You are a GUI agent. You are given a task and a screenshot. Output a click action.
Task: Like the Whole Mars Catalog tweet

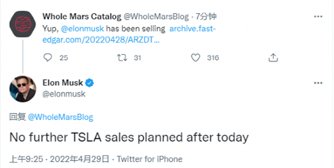pos(196,58)
